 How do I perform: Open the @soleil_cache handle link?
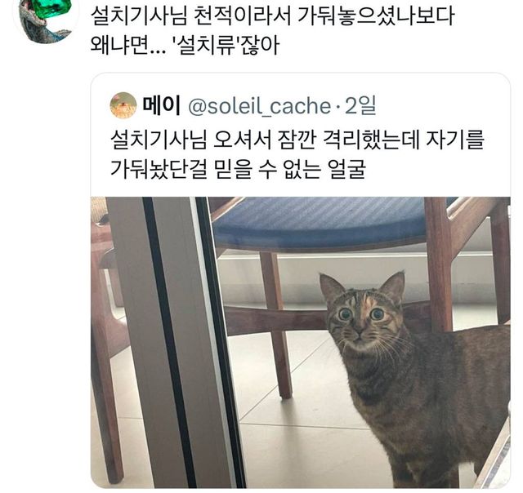point(259,106)
